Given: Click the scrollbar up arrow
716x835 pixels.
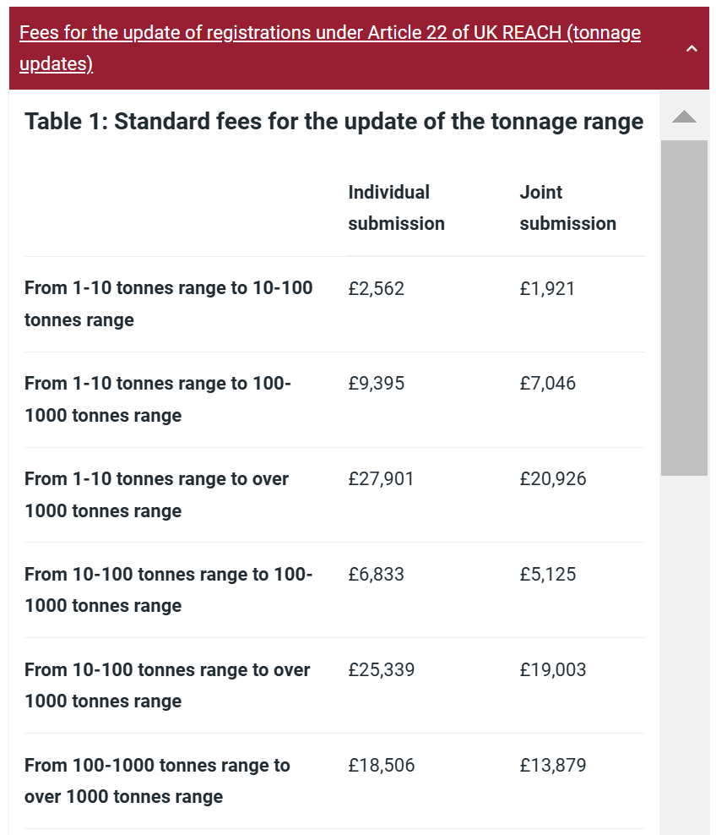Looking at the screenshot, I should [684, 117].
